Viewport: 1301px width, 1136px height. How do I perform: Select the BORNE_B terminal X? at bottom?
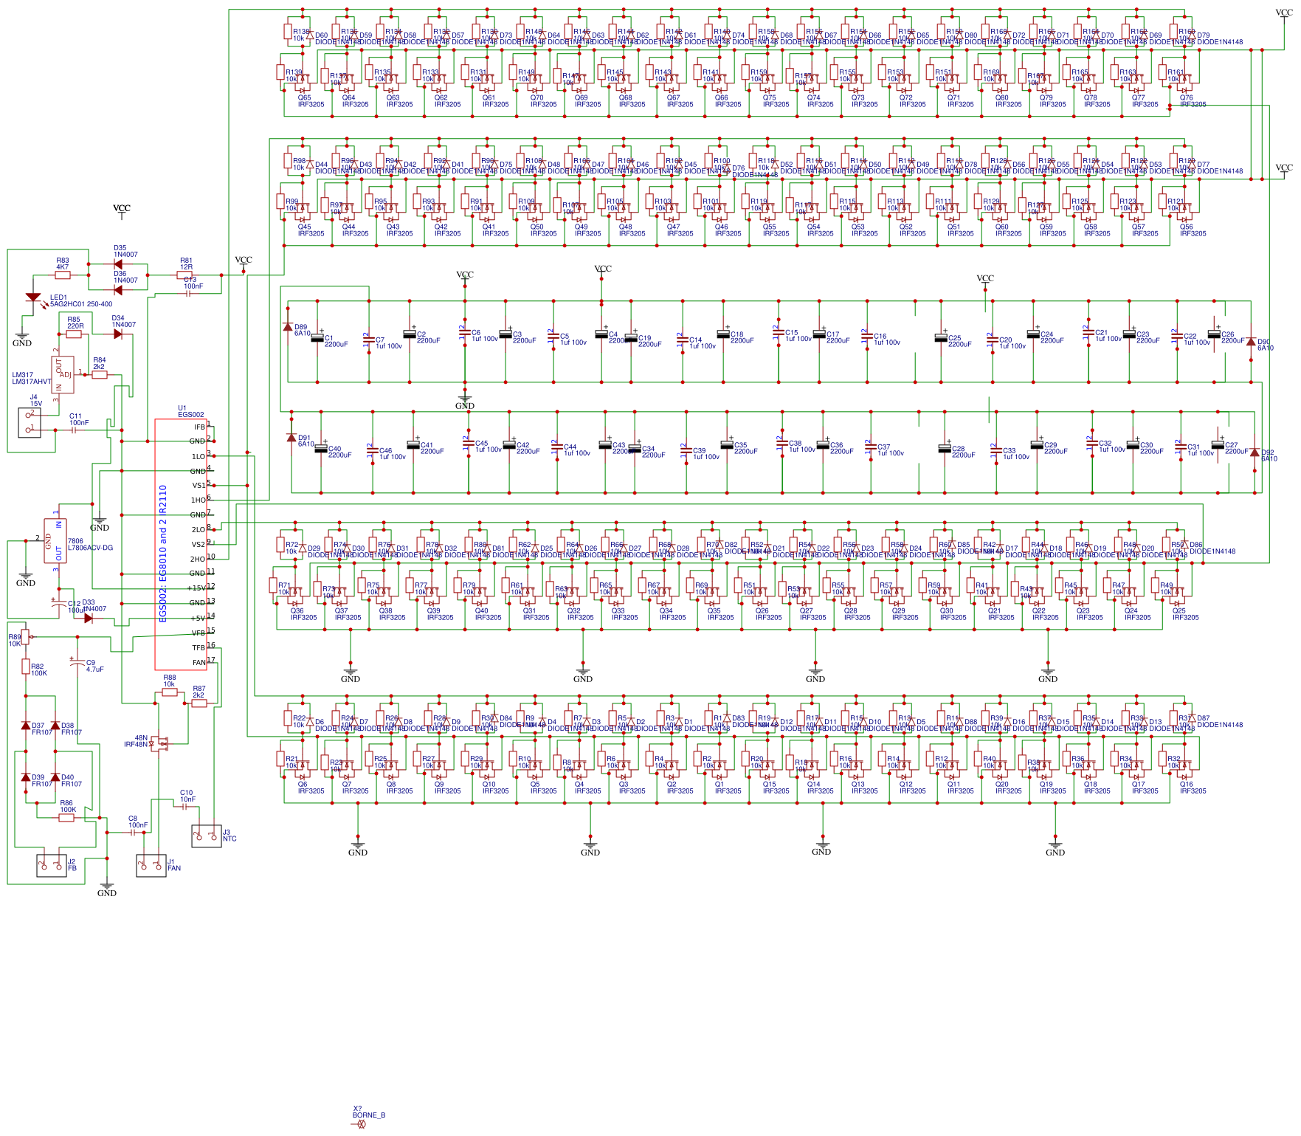360,1124
